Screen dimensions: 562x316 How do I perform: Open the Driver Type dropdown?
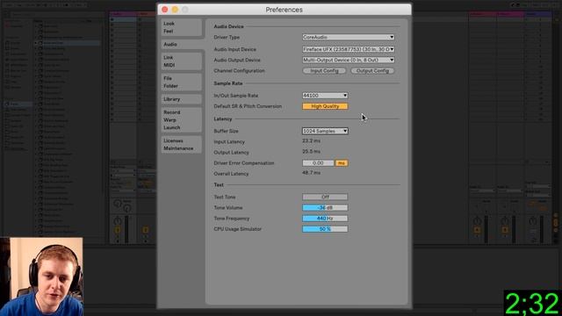coord(348,37)
